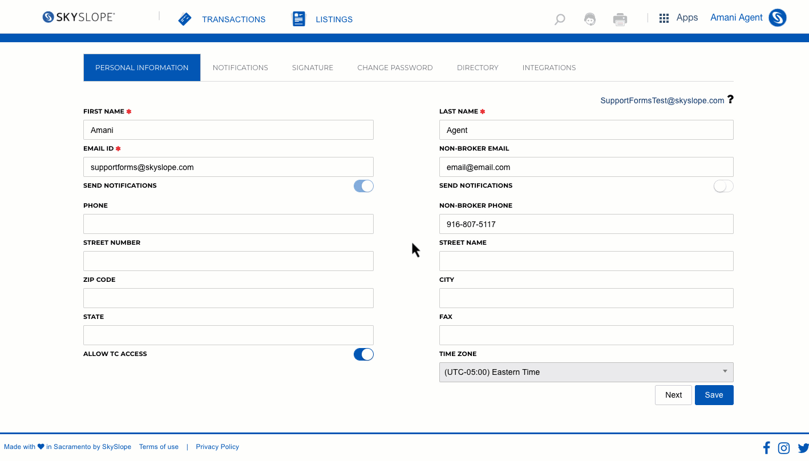The width and height of the screenshot is (809, 461).
Task: Click the Street Name input field
Action: (x=586, y=261)
